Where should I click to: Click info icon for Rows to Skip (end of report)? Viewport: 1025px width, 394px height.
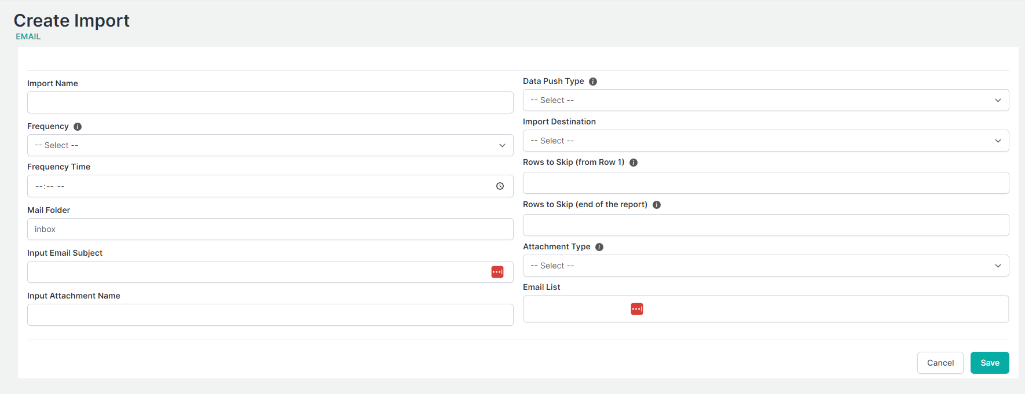click(657, 205)
